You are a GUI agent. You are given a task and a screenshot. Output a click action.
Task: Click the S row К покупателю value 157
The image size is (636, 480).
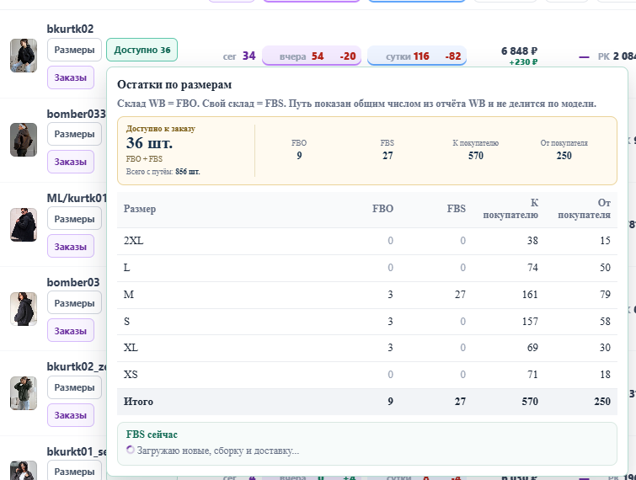point(530,322)
